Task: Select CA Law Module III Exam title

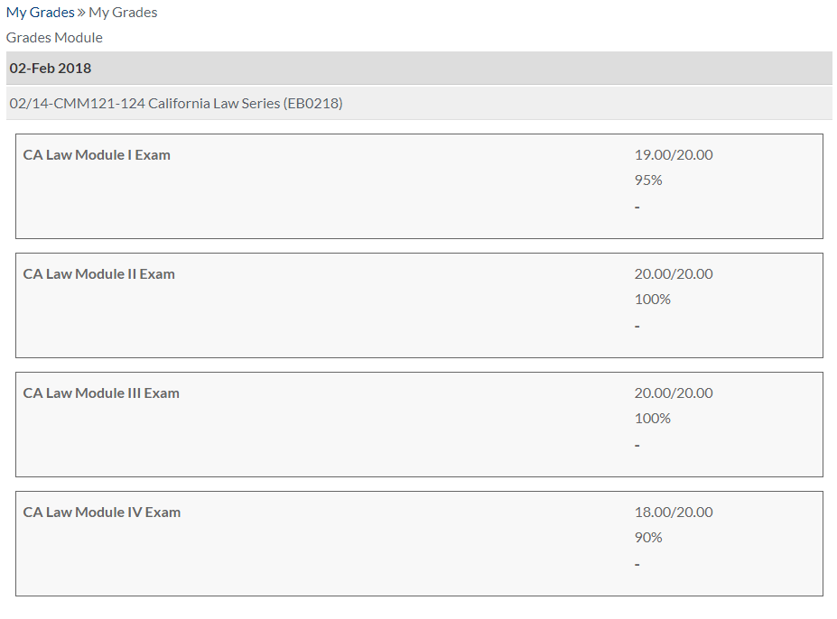Action: [101, 393]
